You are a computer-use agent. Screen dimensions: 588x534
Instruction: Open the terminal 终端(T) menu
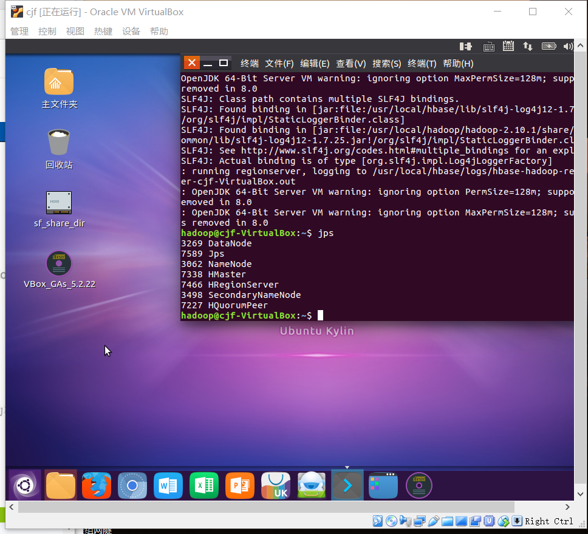click(x=422, y=64)
